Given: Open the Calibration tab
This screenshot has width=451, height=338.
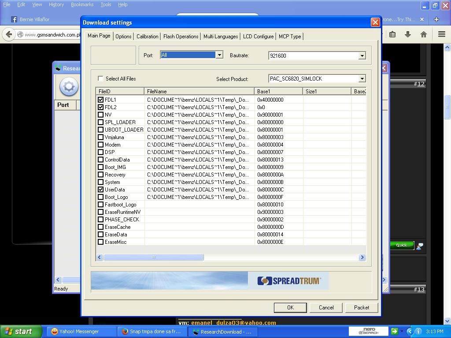Looking at the screenshot, I should coord(147,37).
